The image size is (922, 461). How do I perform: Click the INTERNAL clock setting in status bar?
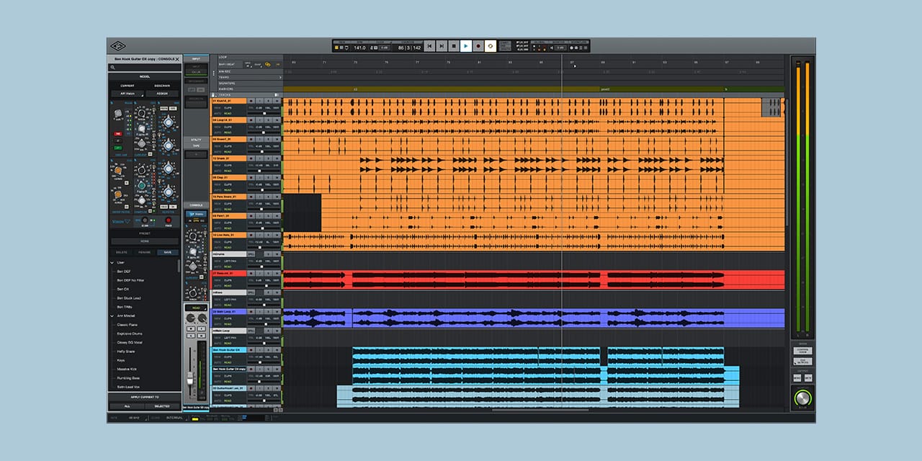click(x=174, y=418)
